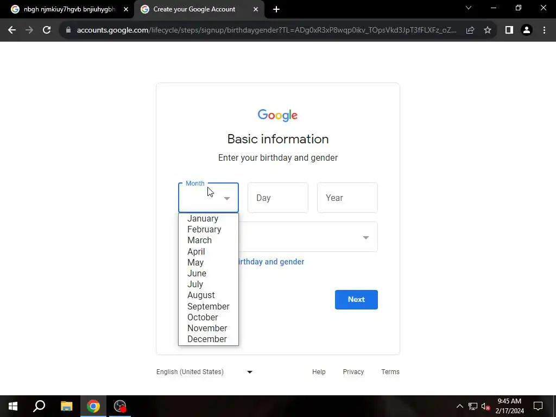Open Windows taskbar search

[39, 406]
